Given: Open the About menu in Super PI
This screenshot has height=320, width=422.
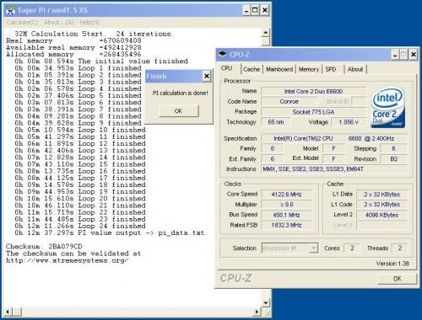Looking at the screenshot, I should point(59,23).
